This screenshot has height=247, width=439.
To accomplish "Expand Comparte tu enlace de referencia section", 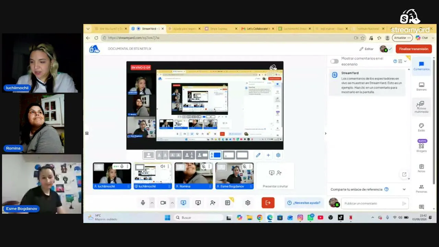I will [368, 189].
